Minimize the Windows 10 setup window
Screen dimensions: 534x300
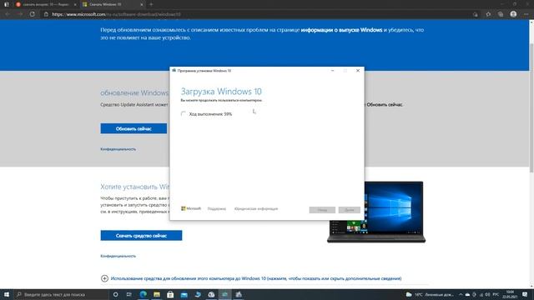332,71
